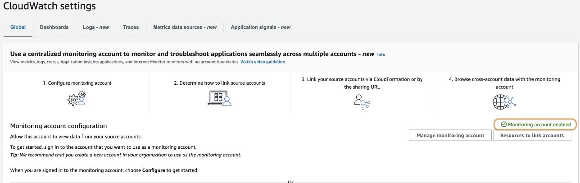The height and width of the screenshot is (183, 580).
Task: Click the Monitoring account configuration heading
Action: coord(59,126)
